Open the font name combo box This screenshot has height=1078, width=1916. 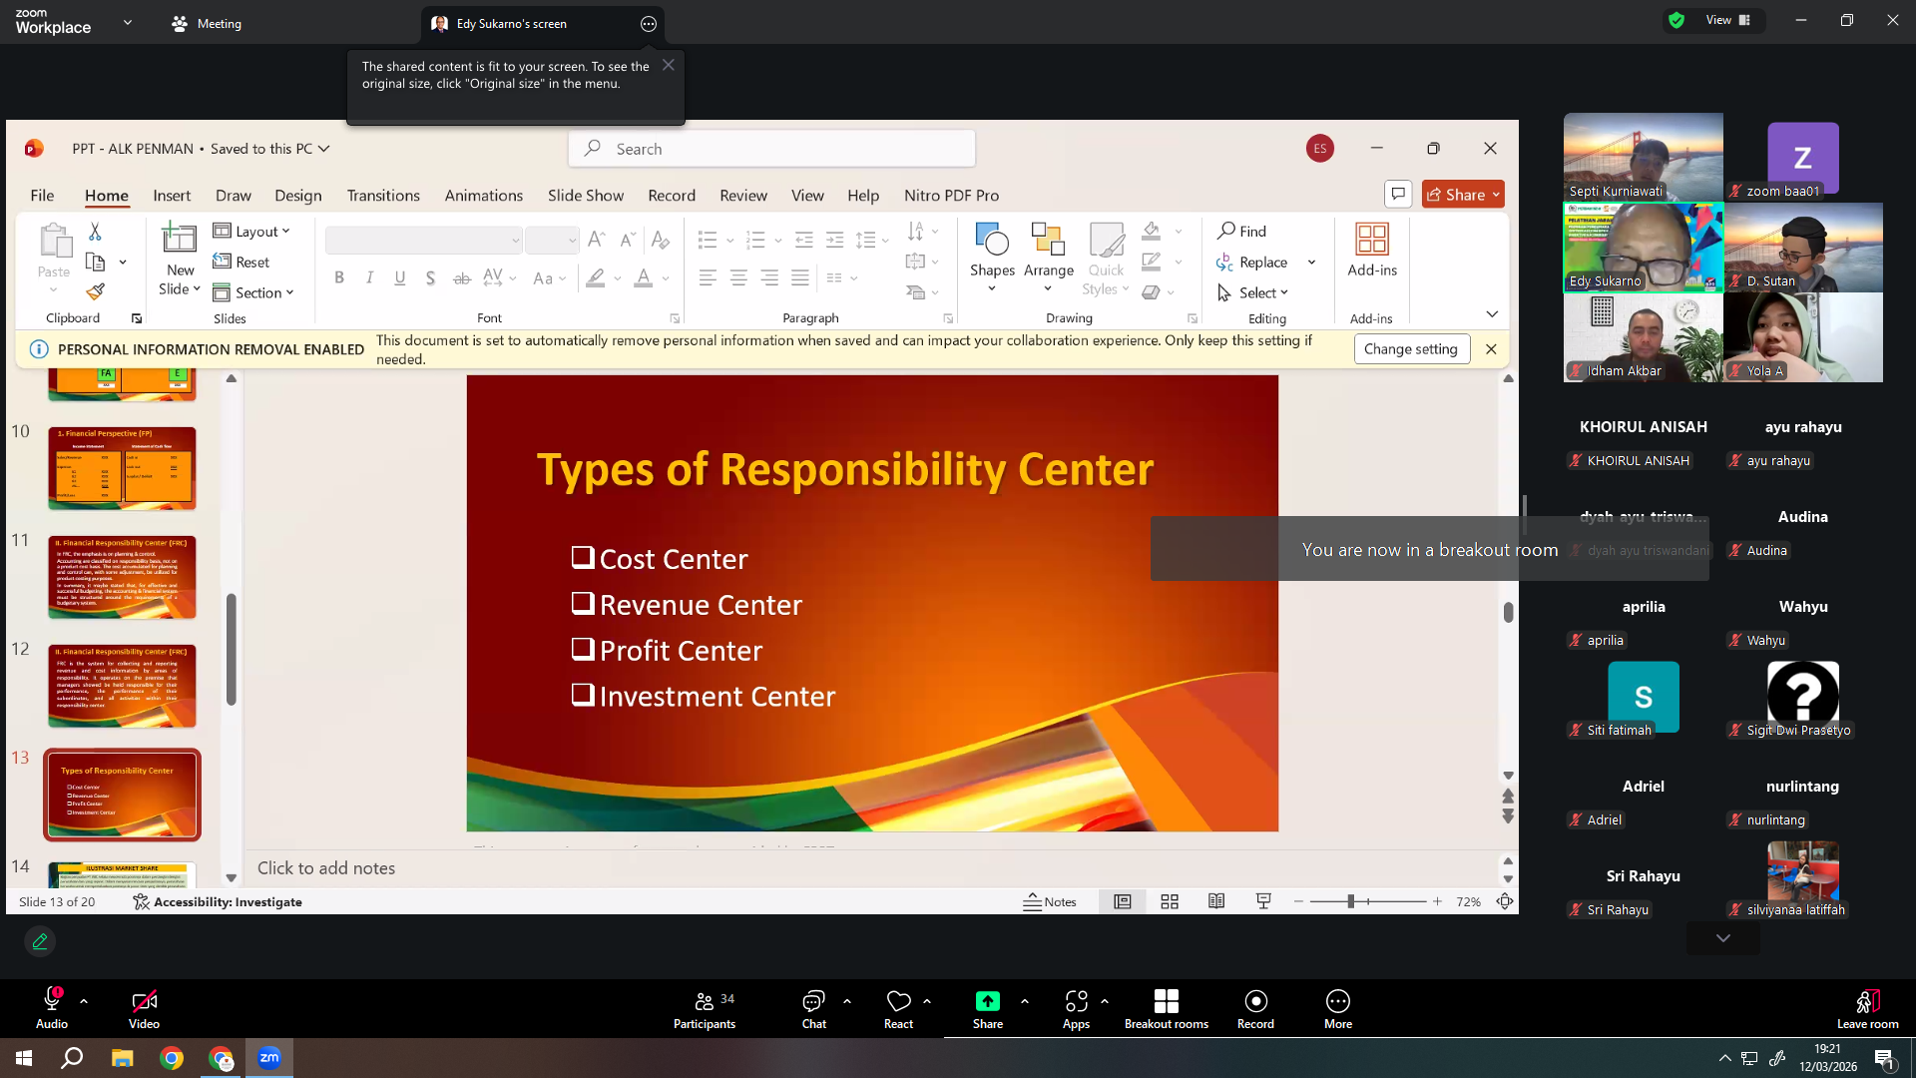point(423,240)
